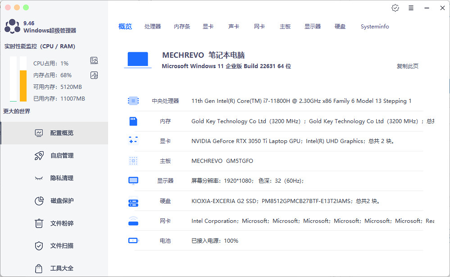Click the 复制此页 copy page link
Viewport: 450px width, 277px height.
click(407, 66)
